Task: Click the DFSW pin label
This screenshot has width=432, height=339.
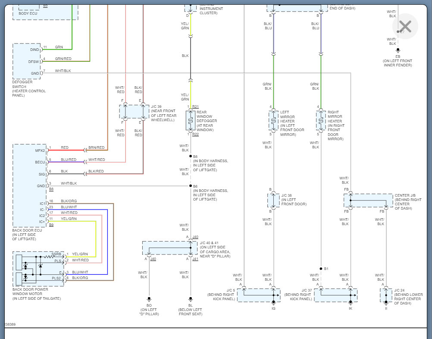Action: coord(34,62)
